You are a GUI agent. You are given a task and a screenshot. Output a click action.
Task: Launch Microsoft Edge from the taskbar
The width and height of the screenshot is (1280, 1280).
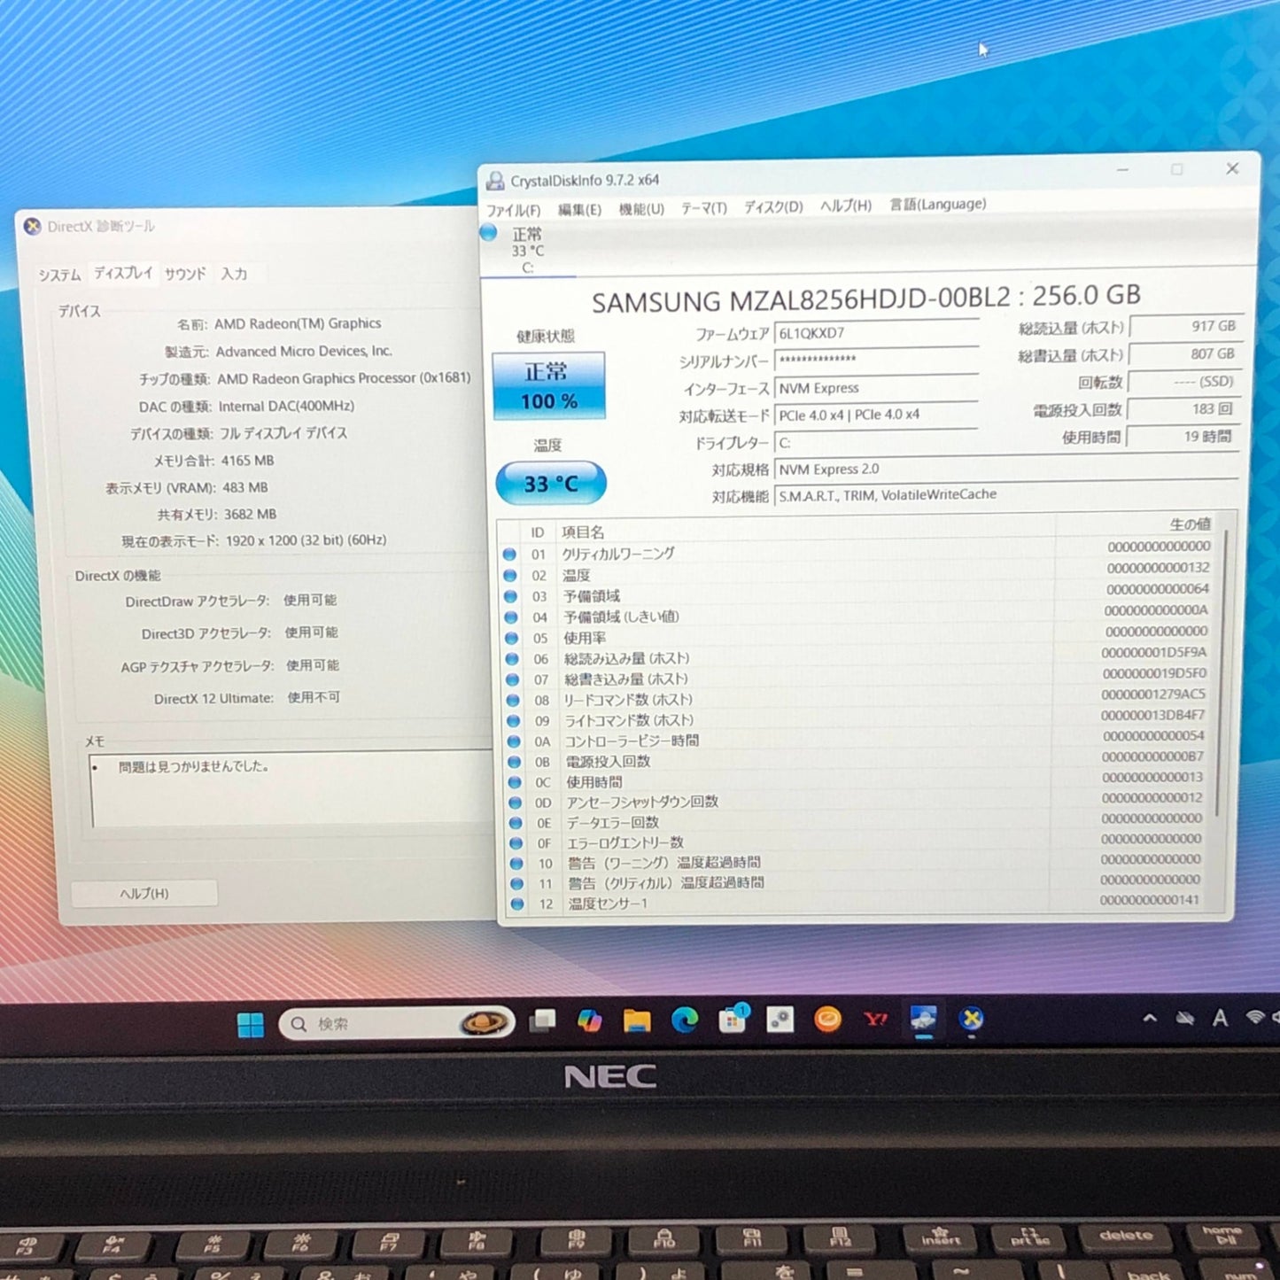(684, 1020)
